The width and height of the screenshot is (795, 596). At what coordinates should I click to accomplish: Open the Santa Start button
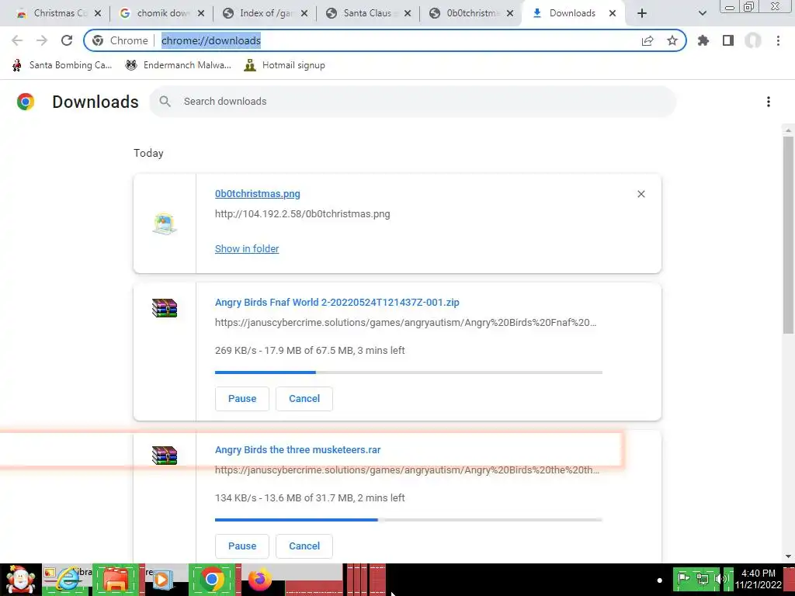tap(20, 580)
